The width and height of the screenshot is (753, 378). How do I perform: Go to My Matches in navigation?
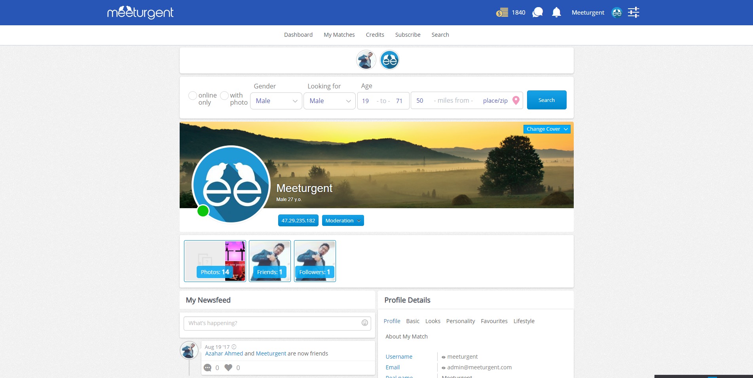point(339,35)
